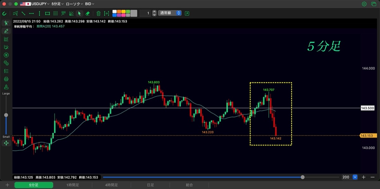Toggle the move pan arrows button
The height and width of the screenshot is (189, 380).
6,143
